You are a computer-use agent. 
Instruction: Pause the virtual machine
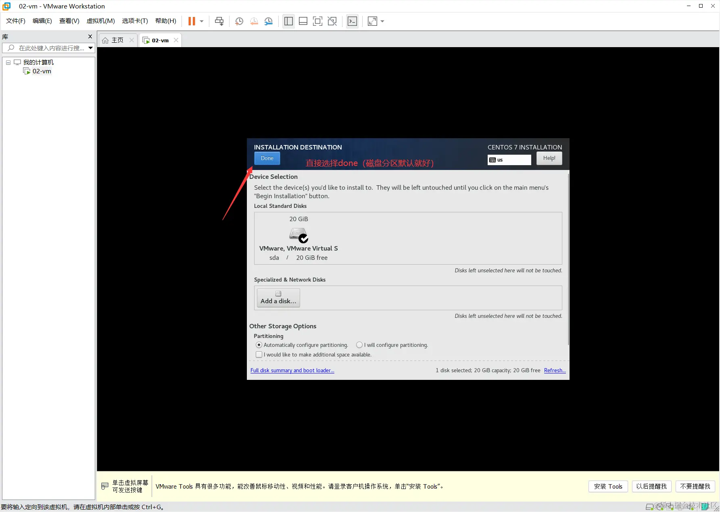click(x=192, y=21)
